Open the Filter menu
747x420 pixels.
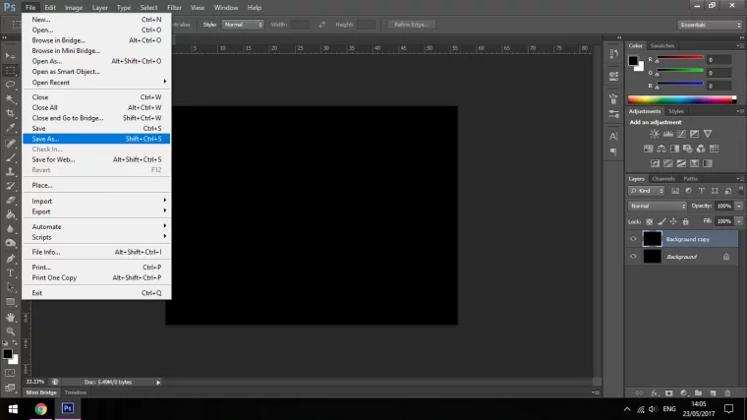point(174,8)
